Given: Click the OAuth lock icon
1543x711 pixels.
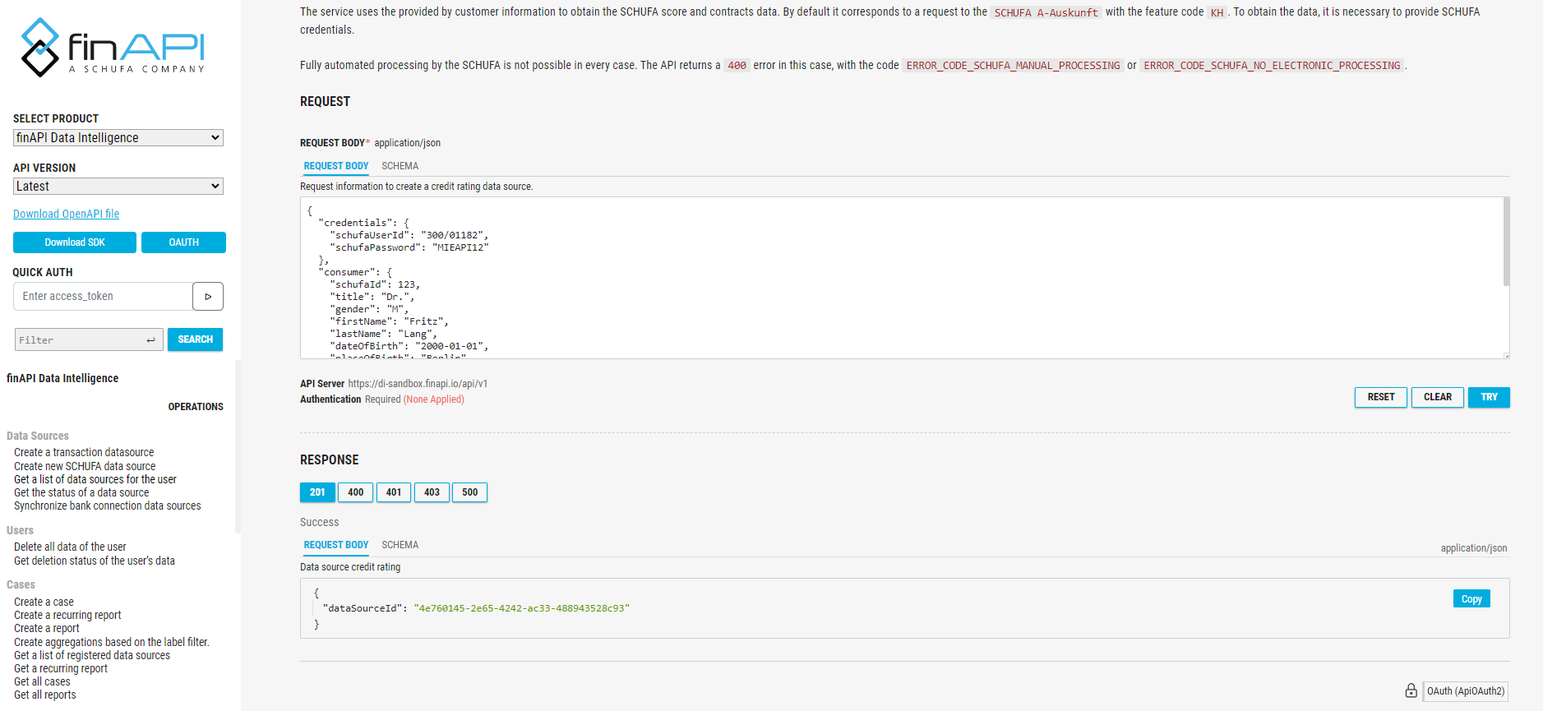Looking at the screenshot, I should click(x=1411, y=690).
